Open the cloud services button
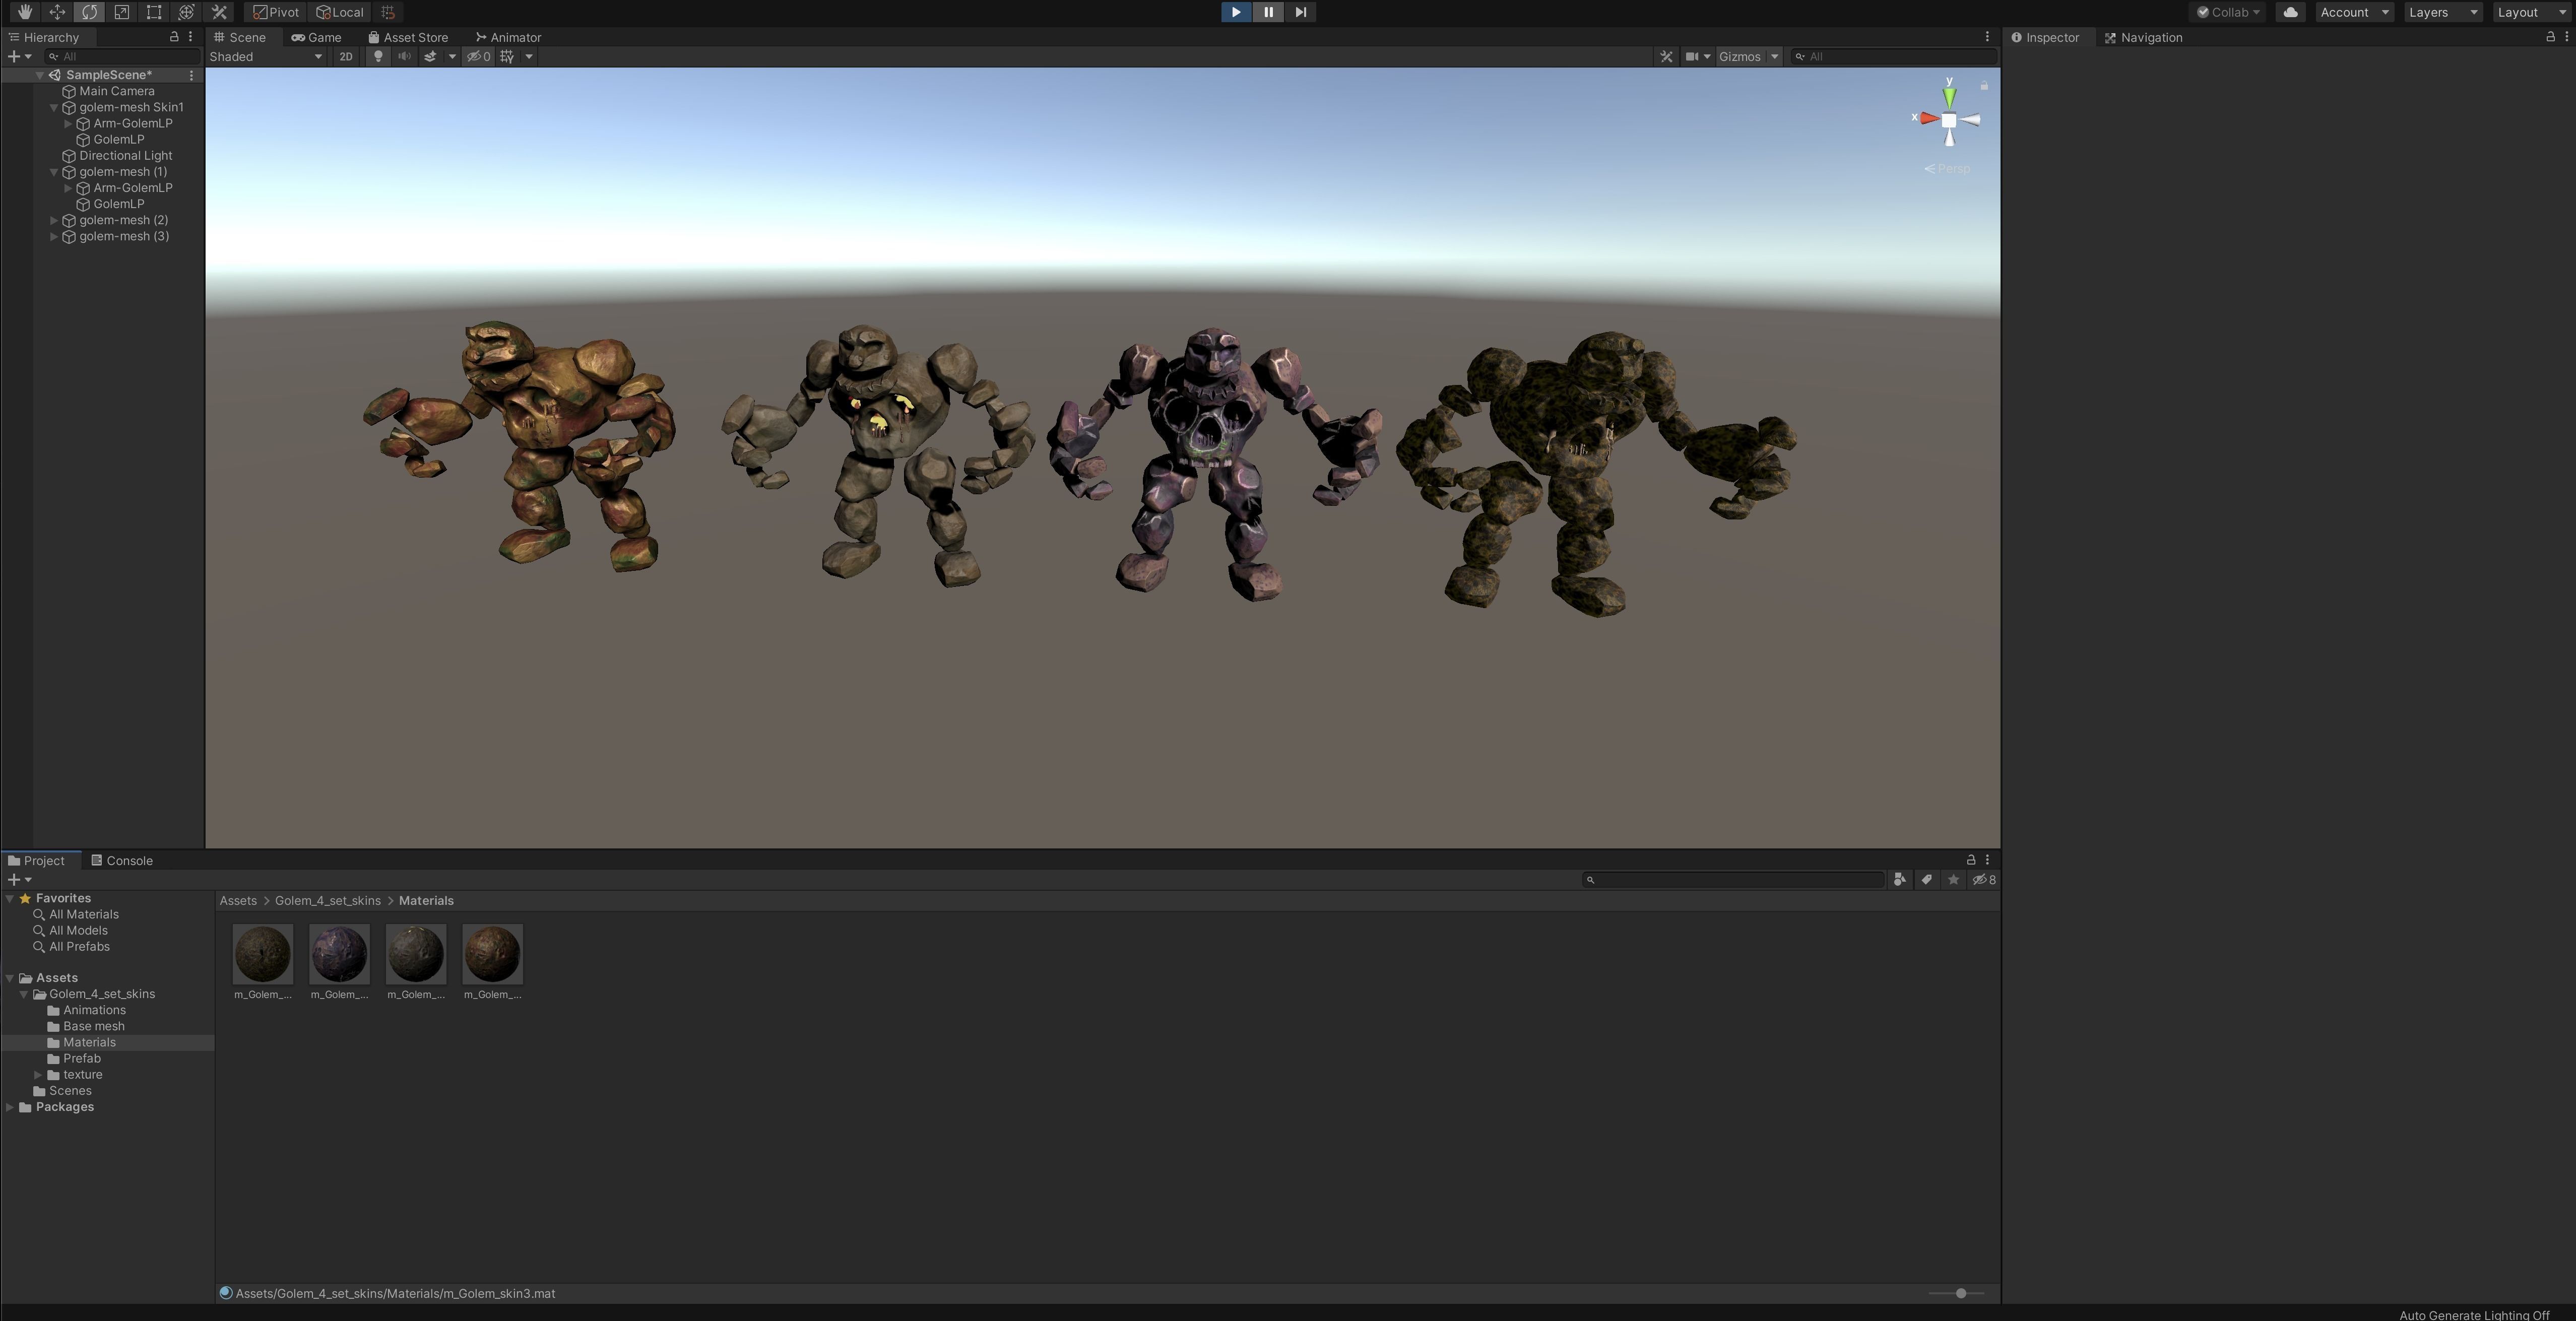 click(x=2290, y=12)
